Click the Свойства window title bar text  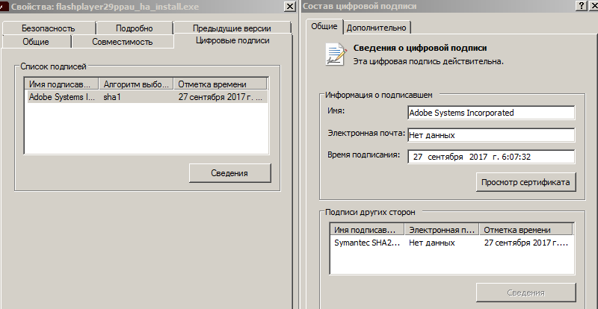(x=105, y=7)
